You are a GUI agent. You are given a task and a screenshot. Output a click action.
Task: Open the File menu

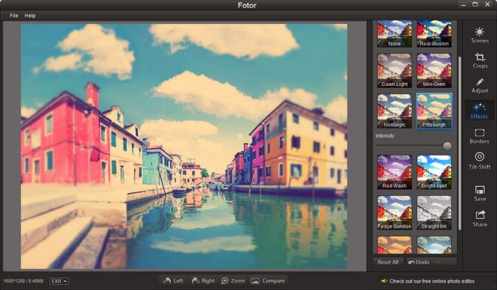pyautogui.click(x=13, y=15)
